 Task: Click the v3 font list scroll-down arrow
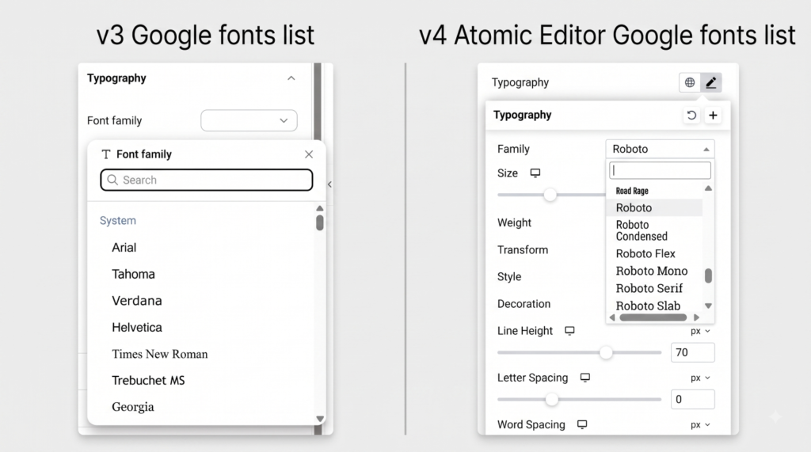tap(320, 419)
